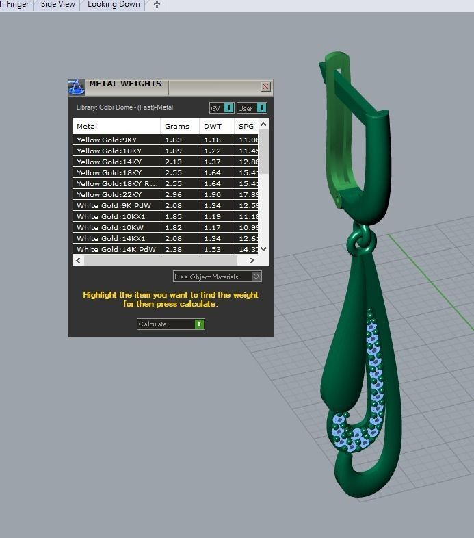Sort by the DWT column header
This screenshot has height=538, width=474.
tap(217, 126)
